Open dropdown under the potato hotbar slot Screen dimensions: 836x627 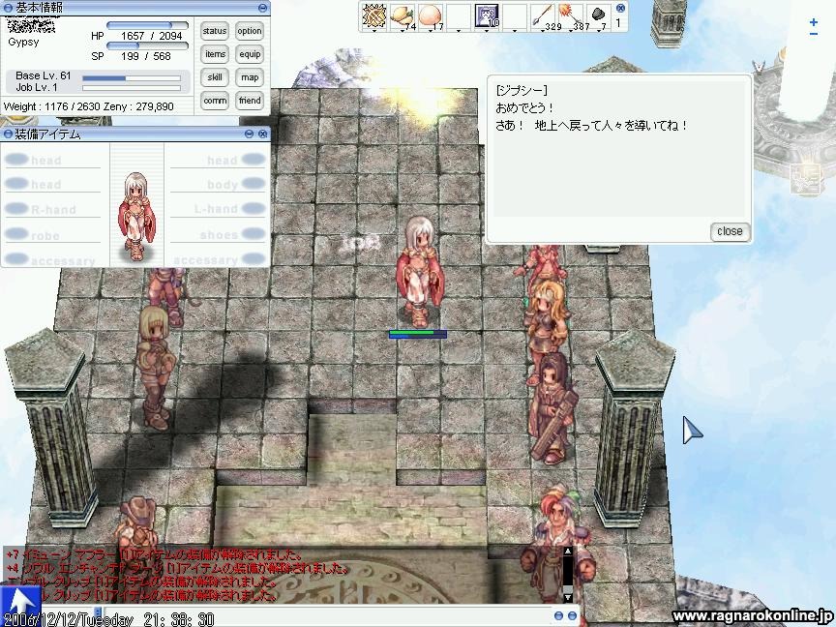(x=402, y=31)
